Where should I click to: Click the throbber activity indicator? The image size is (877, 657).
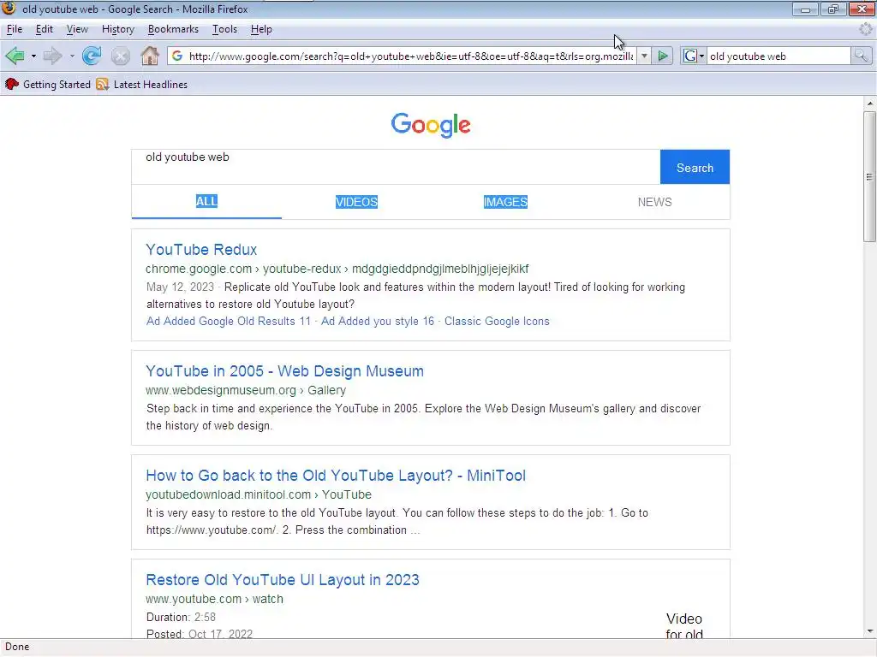tap(867, 29)
